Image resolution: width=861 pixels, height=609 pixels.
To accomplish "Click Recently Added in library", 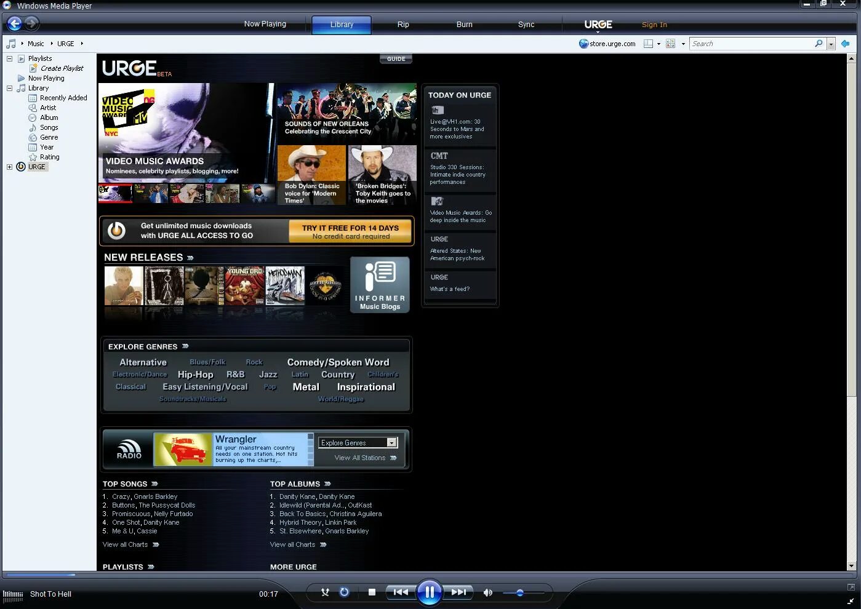I will (63, 98).
